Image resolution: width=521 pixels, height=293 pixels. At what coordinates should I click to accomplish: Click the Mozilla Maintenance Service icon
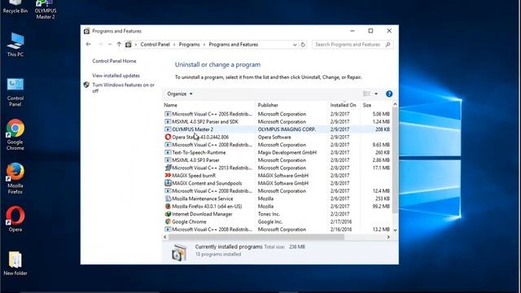[x=168, y=199]
